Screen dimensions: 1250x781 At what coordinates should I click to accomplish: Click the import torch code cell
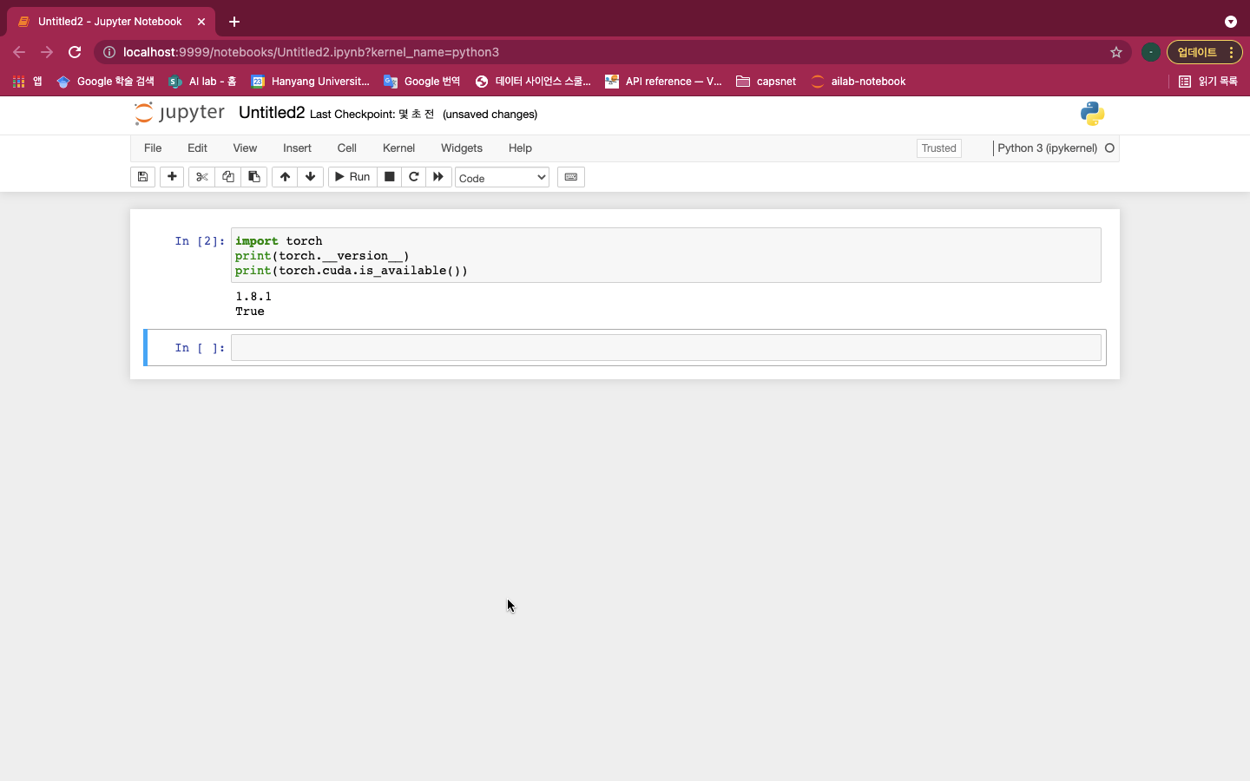coord(666,255)
